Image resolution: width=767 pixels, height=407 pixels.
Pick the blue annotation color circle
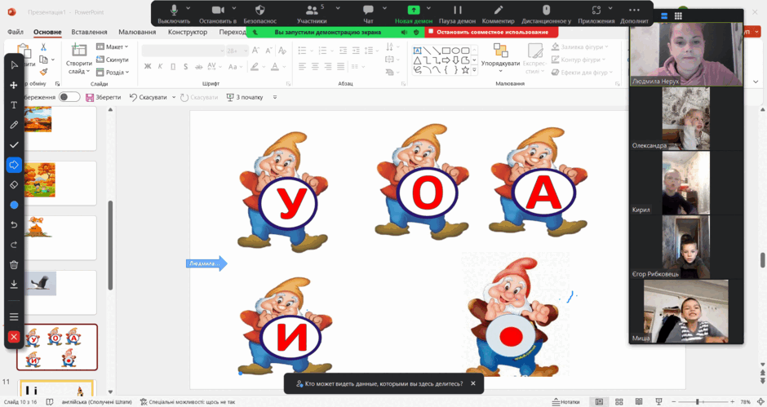[14, 205]
